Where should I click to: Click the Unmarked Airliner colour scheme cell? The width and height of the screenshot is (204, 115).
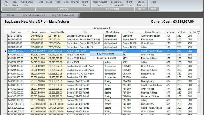[x=152, y=97]
